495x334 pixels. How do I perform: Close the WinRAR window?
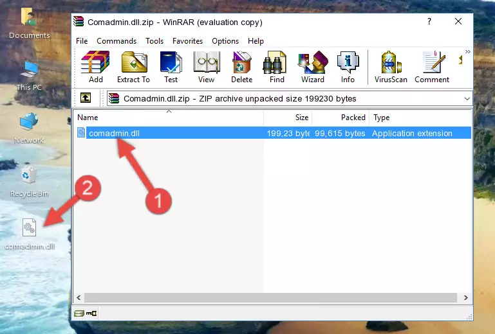[458, 21]
